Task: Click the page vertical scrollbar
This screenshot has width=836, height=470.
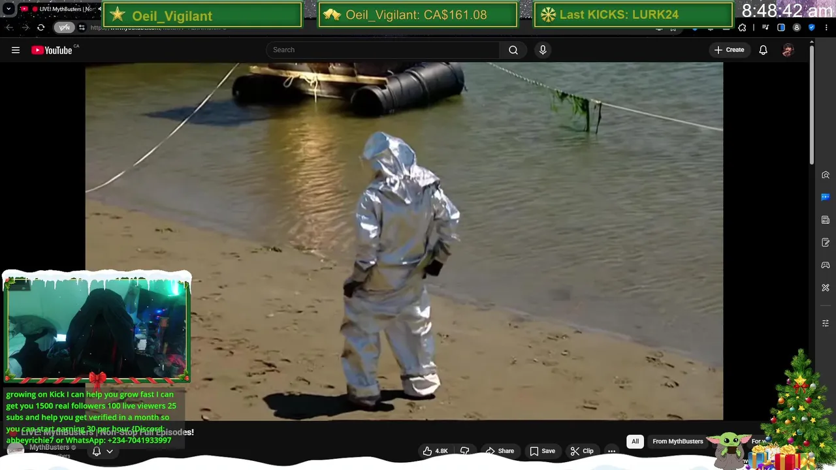Action: (812, 104)
